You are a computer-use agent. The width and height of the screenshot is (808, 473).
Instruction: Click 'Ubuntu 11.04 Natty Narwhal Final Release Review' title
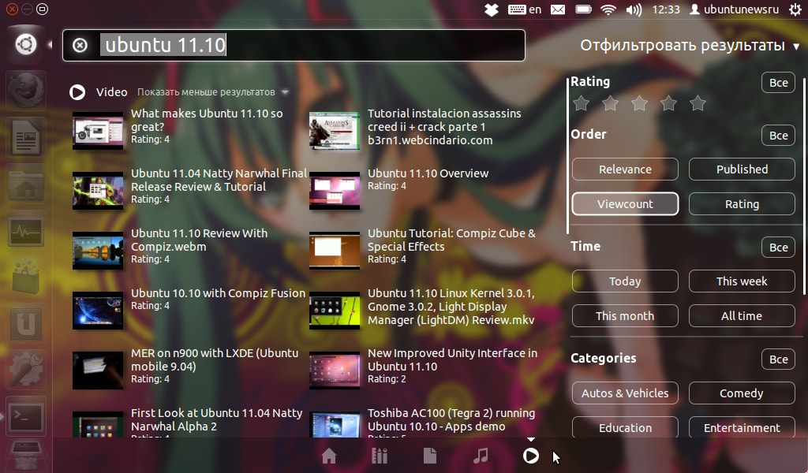(219, 181)
